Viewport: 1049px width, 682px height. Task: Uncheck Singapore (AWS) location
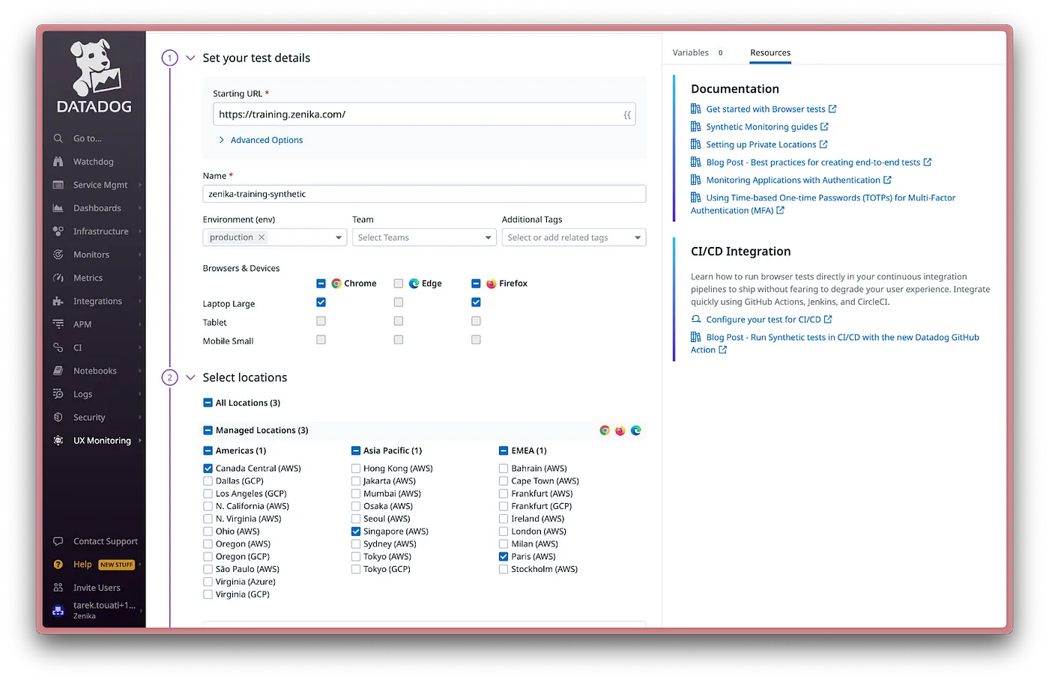(x=356, y=532)
